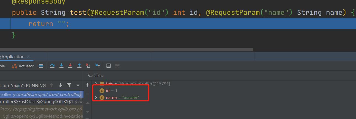Click the Step Into icon
Viewport: 356px width, 119px height.
coord(61,66)
